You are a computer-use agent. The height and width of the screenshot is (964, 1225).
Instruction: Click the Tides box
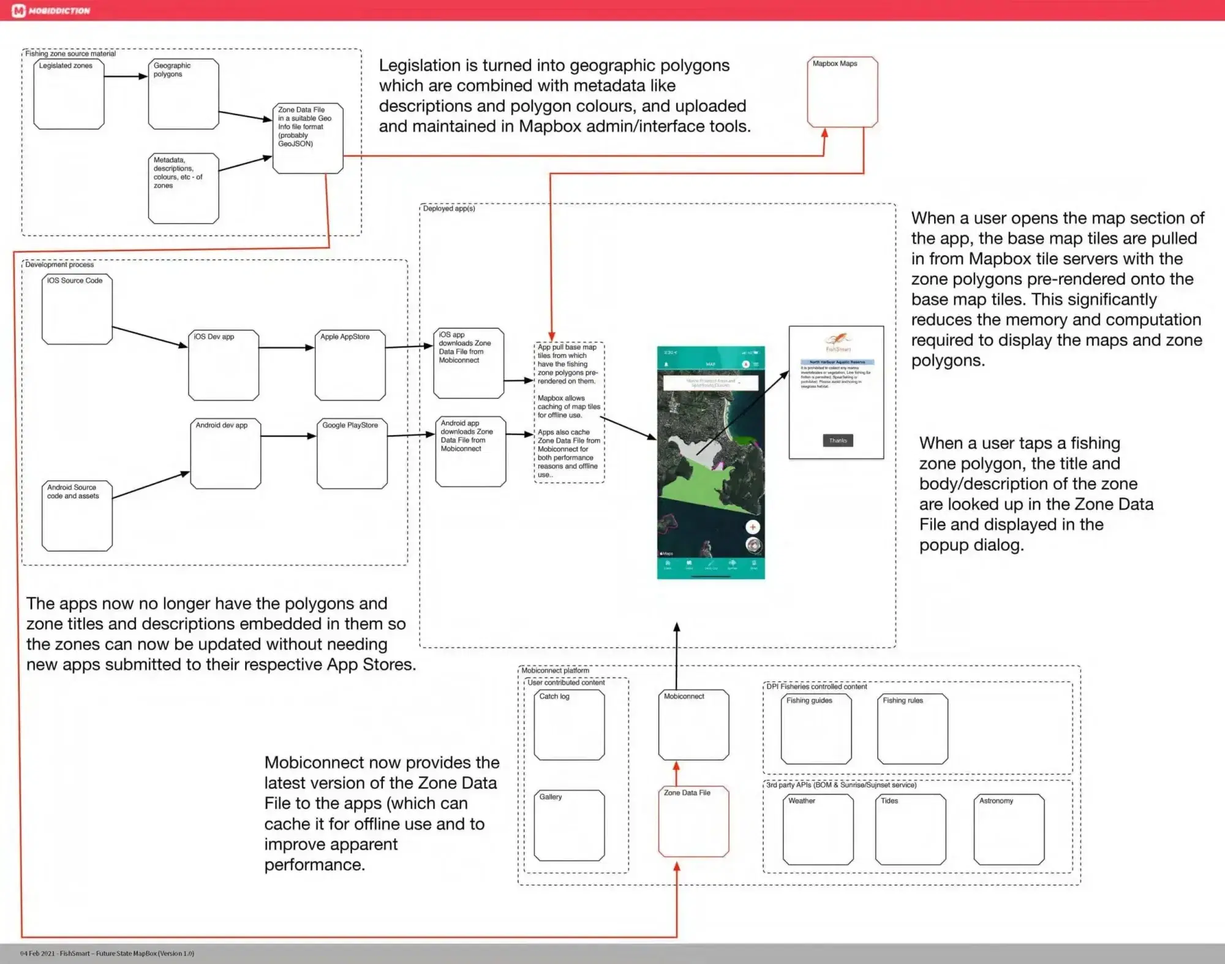tap(910, 829)
